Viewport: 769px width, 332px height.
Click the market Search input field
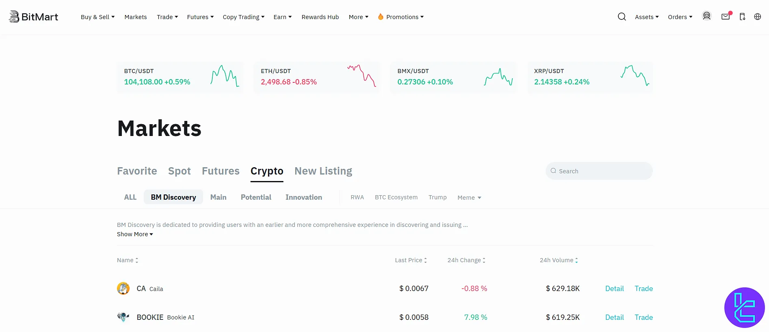pyautogui.click(x=599, y=171)
